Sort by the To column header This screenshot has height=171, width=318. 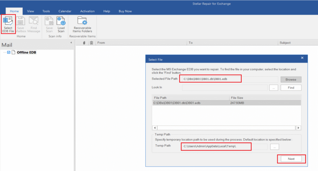point(232,43)
